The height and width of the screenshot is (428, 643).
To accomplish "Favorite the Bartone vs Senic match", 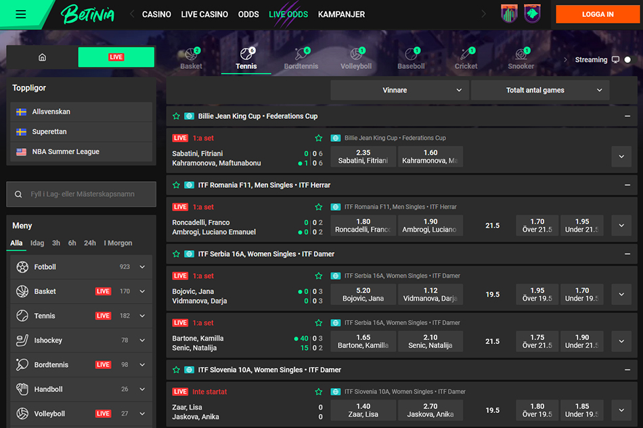I will [x=319, y=323].
